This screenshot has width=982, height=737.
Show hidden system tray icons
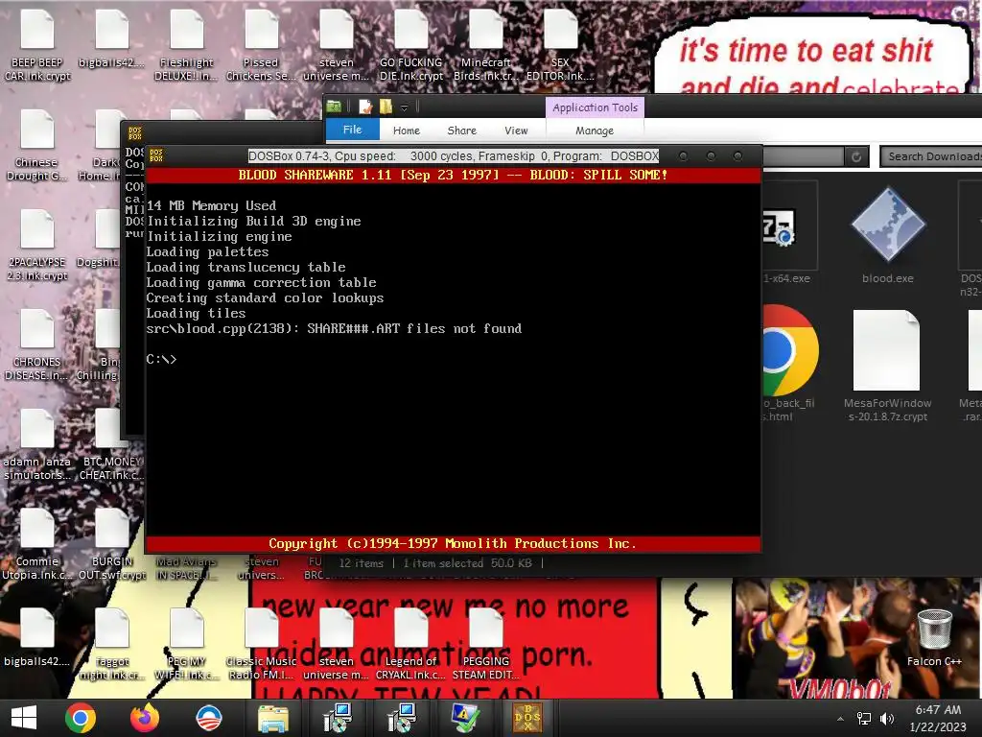tap(840, 718)
